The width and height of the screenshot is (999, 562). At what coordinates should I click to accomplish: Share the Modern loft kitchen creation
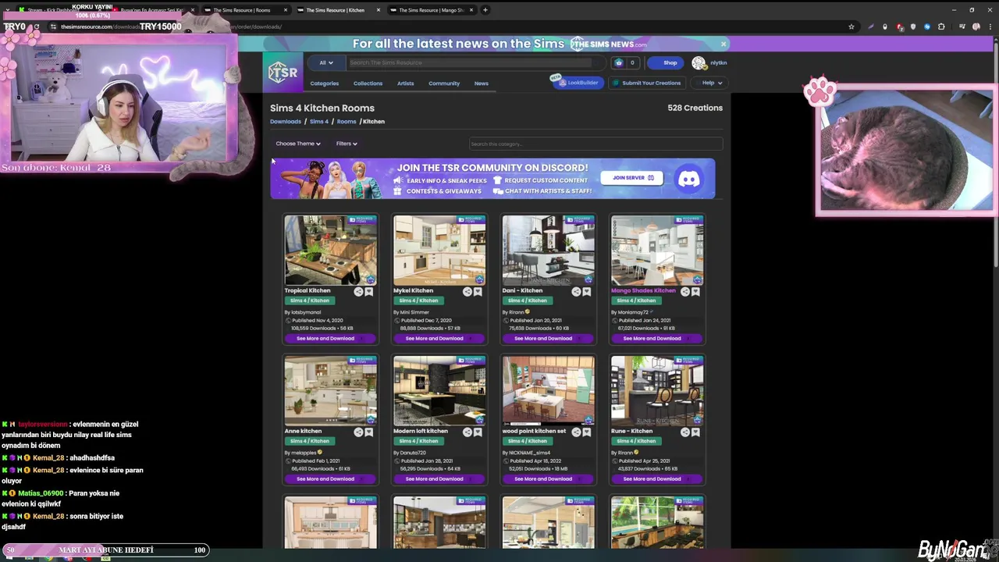coord(467,432)
